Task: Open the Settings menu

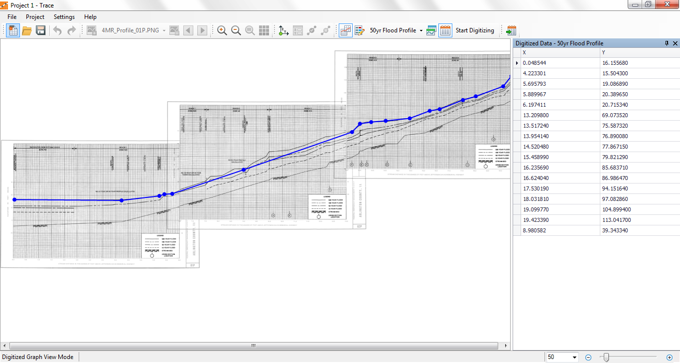Action: pyautogui.click(x=64, y=17)
